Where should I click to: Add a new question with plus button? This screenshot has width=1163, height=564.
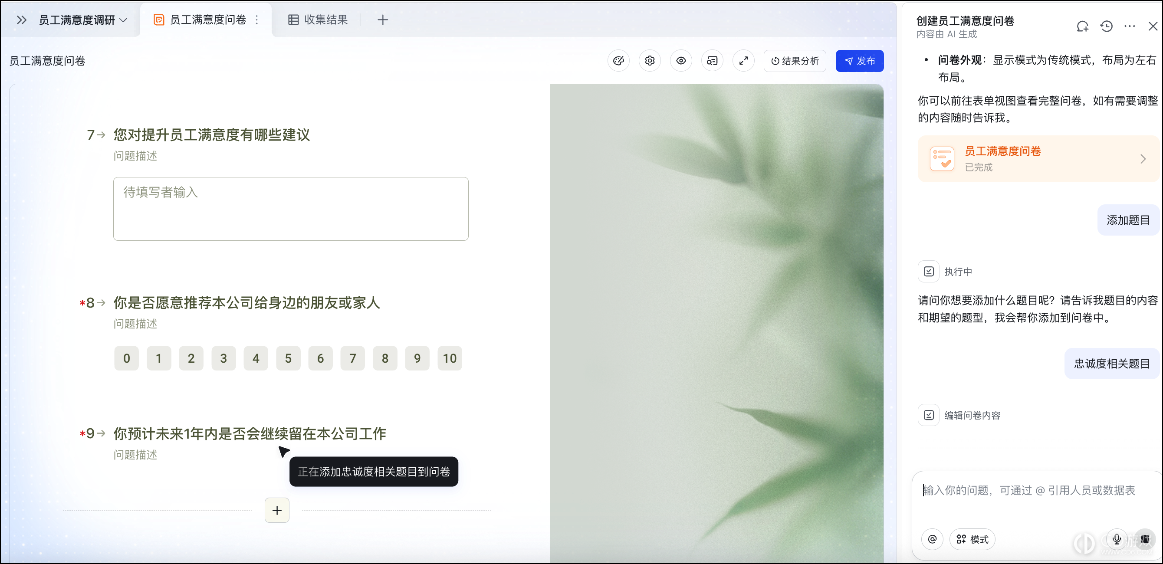coord(277,510)
